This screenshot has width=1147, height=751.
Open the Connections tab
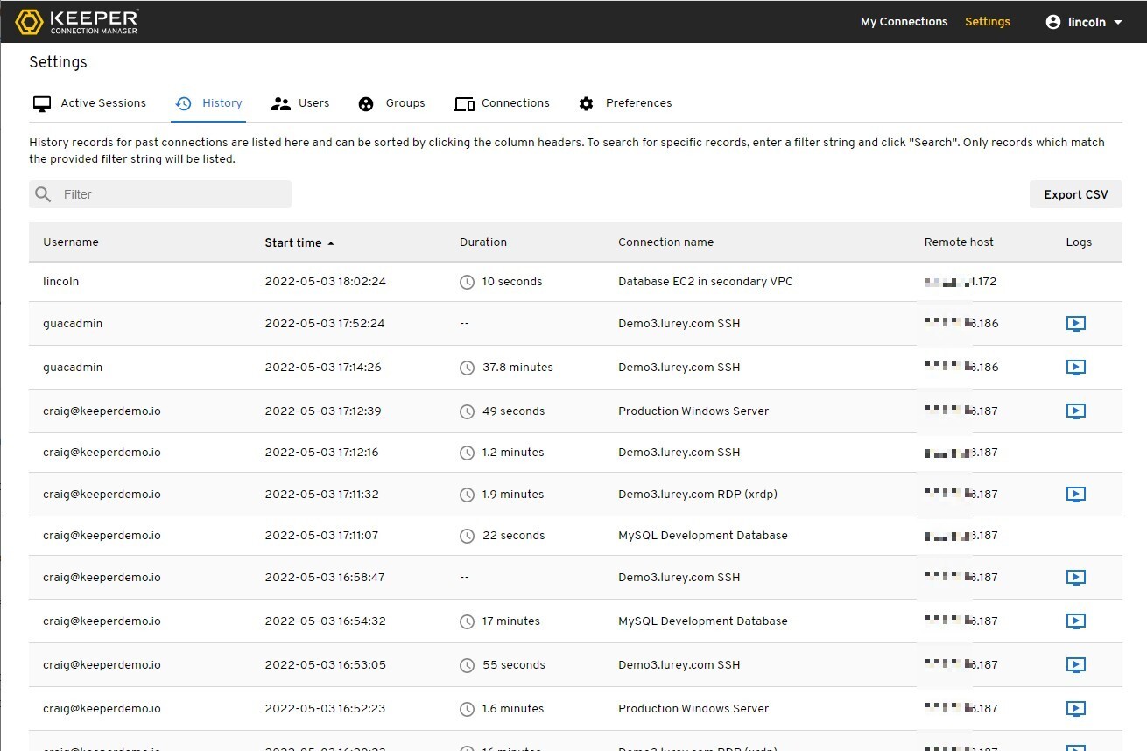pyautogui.click(x=502, y=103)
